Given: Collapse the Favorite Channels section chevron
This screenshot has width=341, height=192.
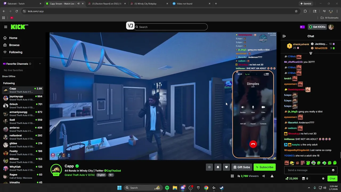Looking at the screenshot, I should [40, 64].
